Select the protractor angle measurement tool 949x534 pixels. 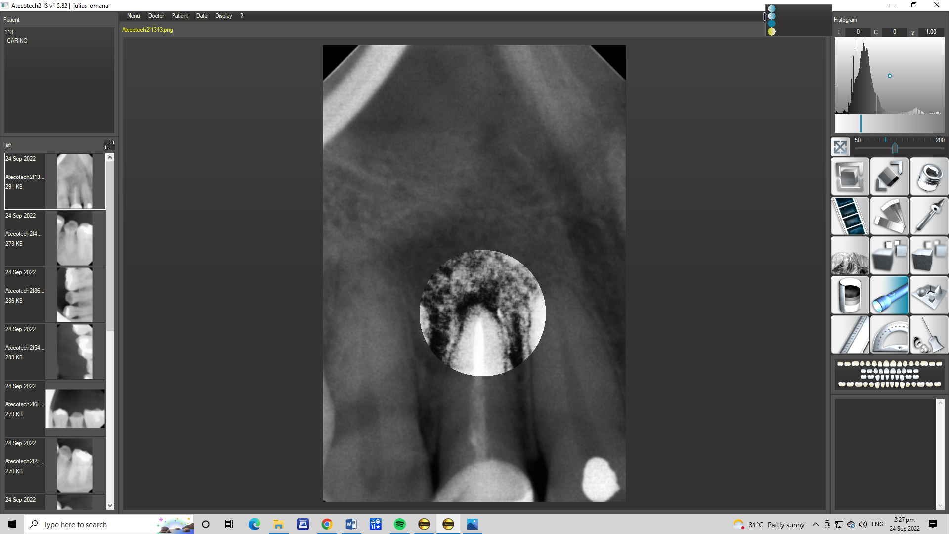click(889, 335)
